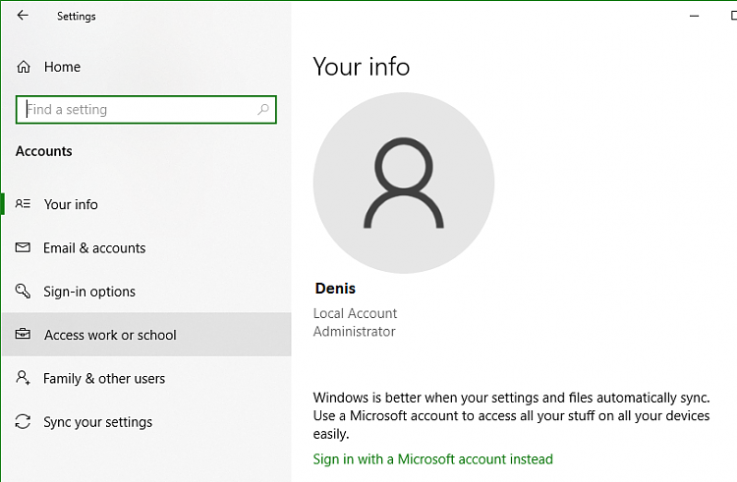Open Family & other users settings
The height and width of the screenshot is (482, 737).
click(x=104, y=378)
